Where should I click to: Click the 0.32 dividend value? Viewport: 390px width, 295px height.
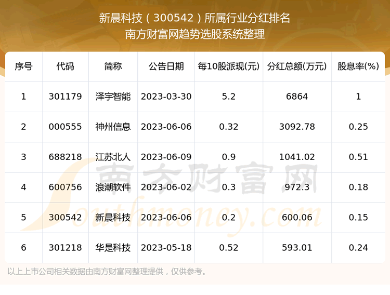click(229, 127)
